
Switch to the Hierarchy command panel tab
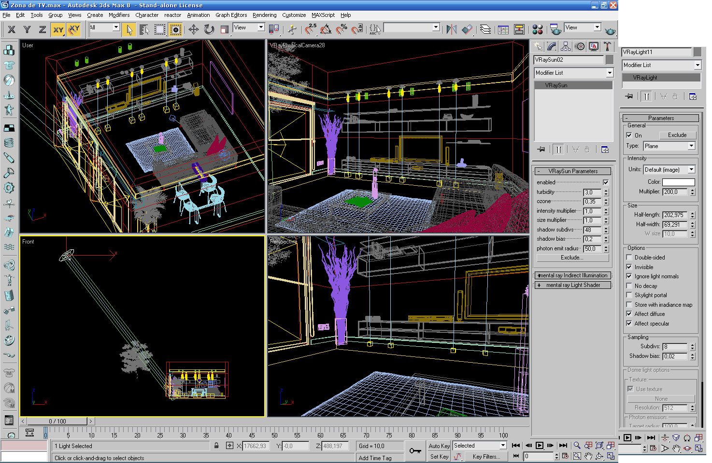point(566,46)
